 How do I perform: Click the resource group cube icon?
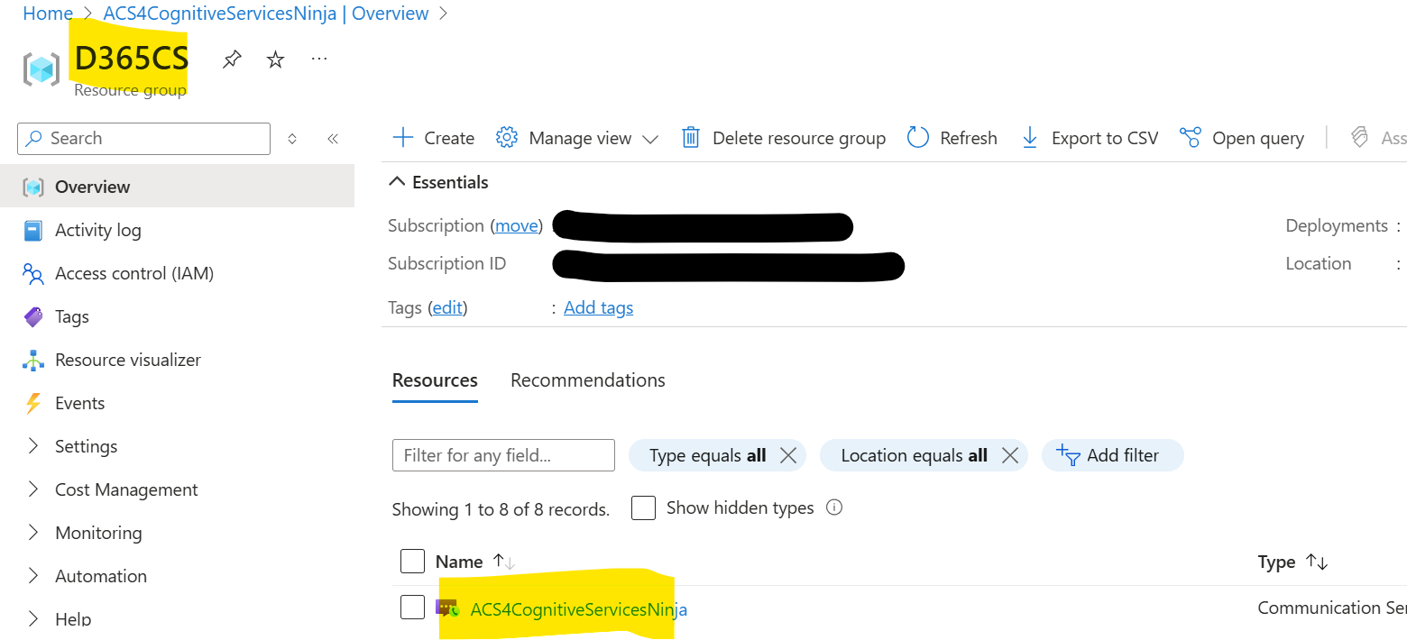(41, 69)
